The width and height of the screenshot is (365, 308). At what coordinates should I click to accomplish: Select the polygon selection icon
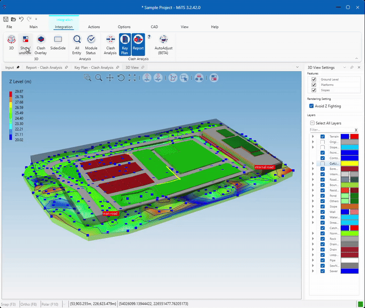(173, 78)
